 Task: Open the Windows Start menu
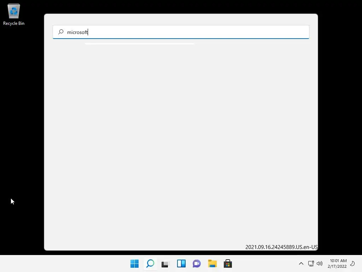(x=134, y=263)
